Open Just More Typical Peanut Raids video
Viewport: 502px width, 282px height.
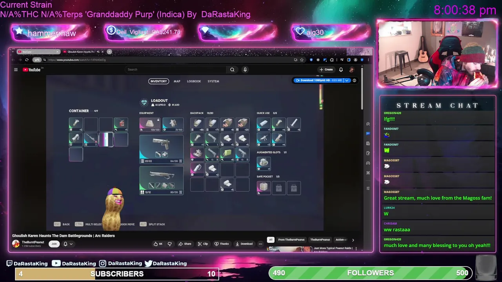coord(333,248)
